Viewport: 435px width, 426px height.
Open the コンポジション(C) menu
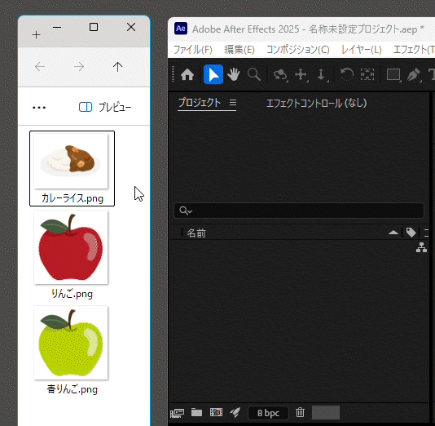point(298,50)
